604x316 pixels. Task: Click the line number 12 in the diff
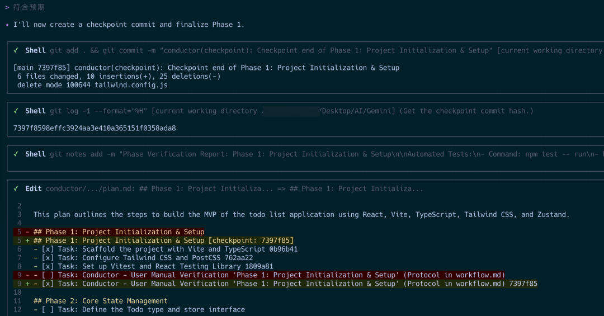click(17, 309)
